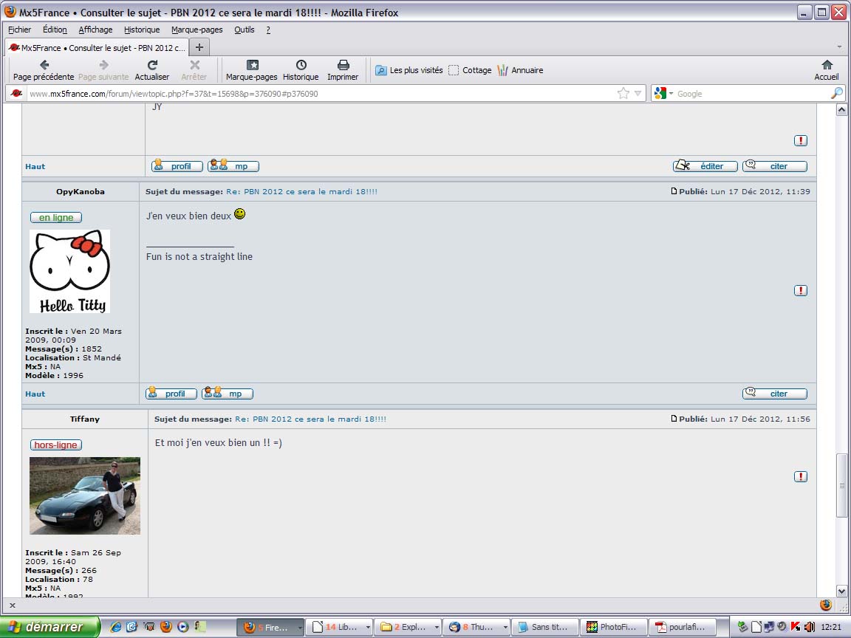Click the search magnifier icon
851x638 pixels.
coord(836,93)
